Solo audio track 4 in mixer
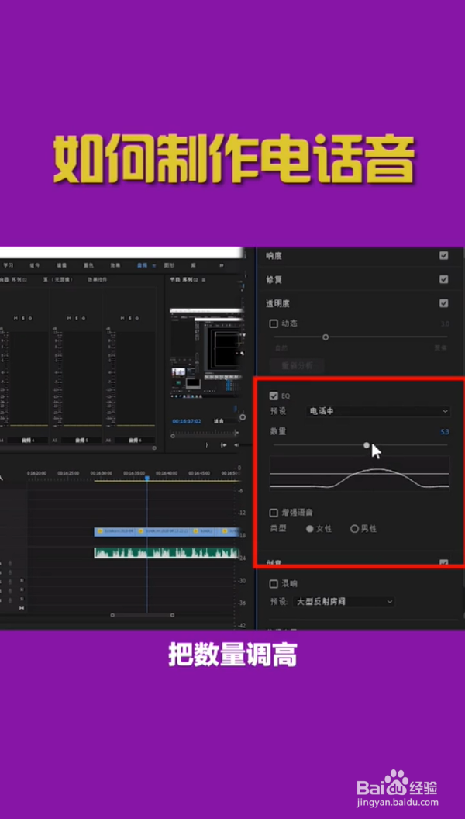The image size is (465, 819). 23,318
